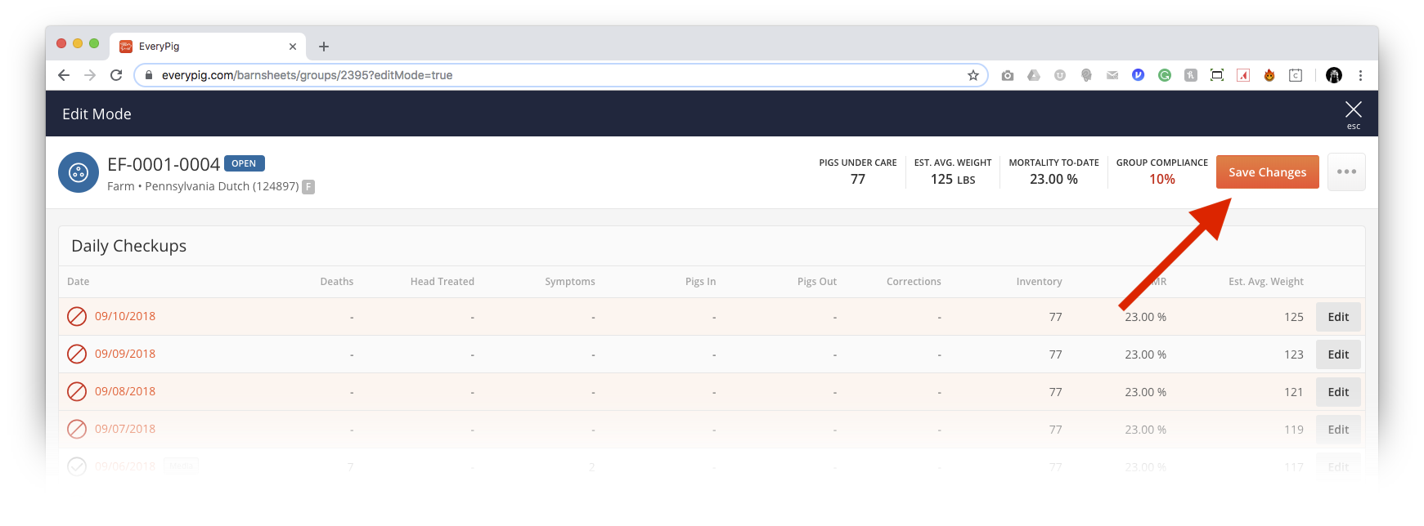Click the green Grammarly extension icon
Image resolution: width=1424 pixels, height=526 pixels.
1165,75
